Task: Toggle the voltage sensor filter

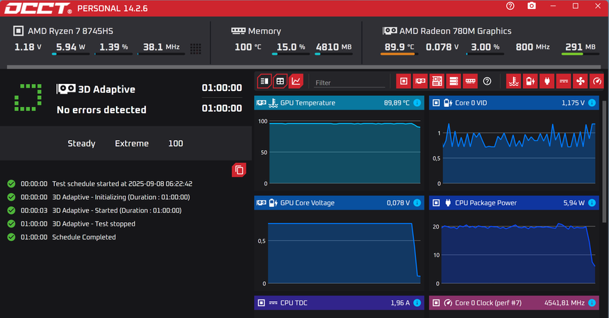Action: [x=530, y=81]
